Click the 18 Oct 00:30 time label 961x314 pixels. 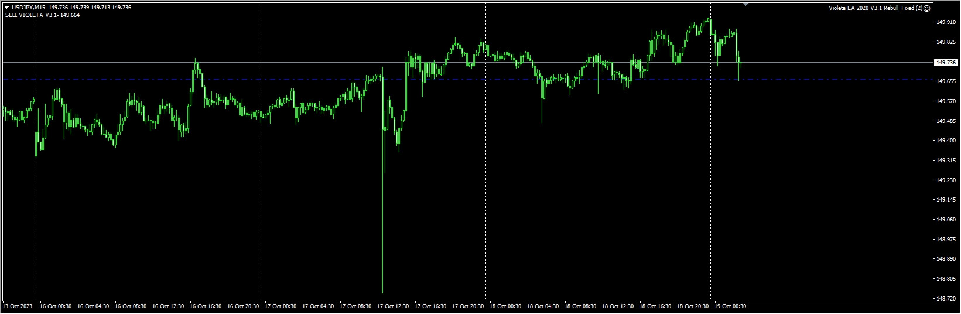tap(506, 306)
